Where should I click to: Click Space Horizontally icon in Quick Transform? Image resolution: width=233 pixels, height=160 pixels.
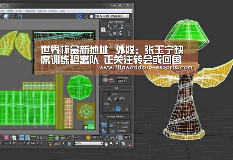click(x=128, y=26)
